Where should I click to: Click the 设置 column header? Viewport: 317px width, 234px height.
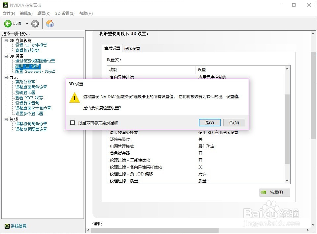[x=240, y=69]
